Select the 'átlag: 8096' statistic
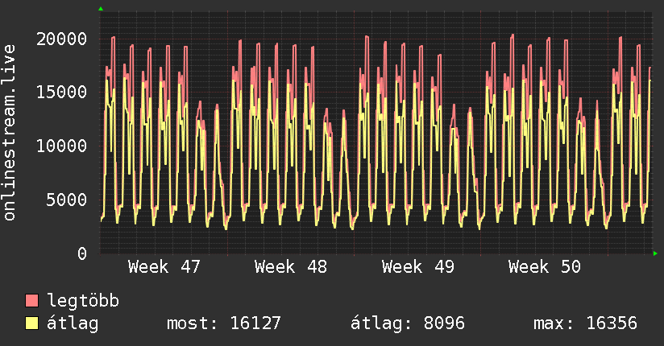664x346 pixels. [408, 324]
